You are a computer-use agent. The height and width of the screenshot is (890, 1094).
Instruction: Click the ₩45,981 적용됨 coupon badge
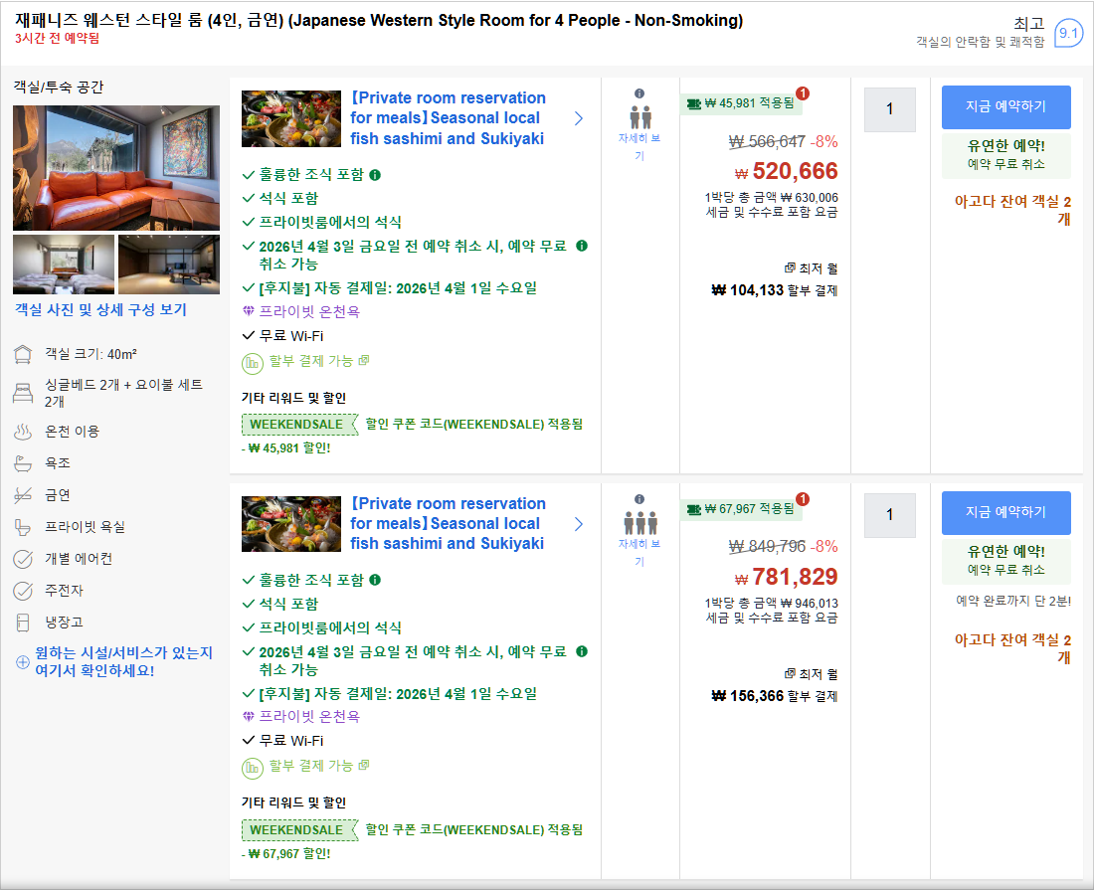(x=741, y=103)
